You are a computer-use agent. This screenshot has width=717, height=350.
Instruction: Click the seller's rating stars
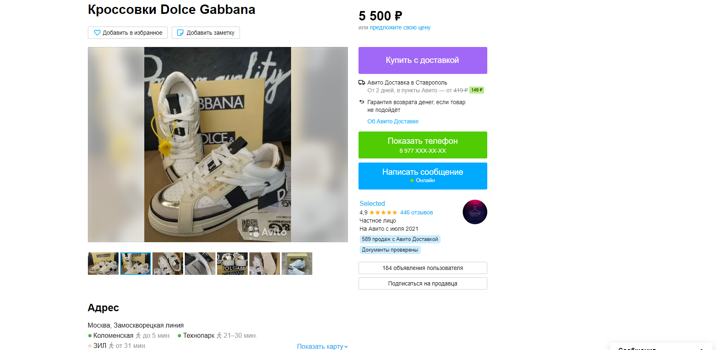[x=383, y=212]
